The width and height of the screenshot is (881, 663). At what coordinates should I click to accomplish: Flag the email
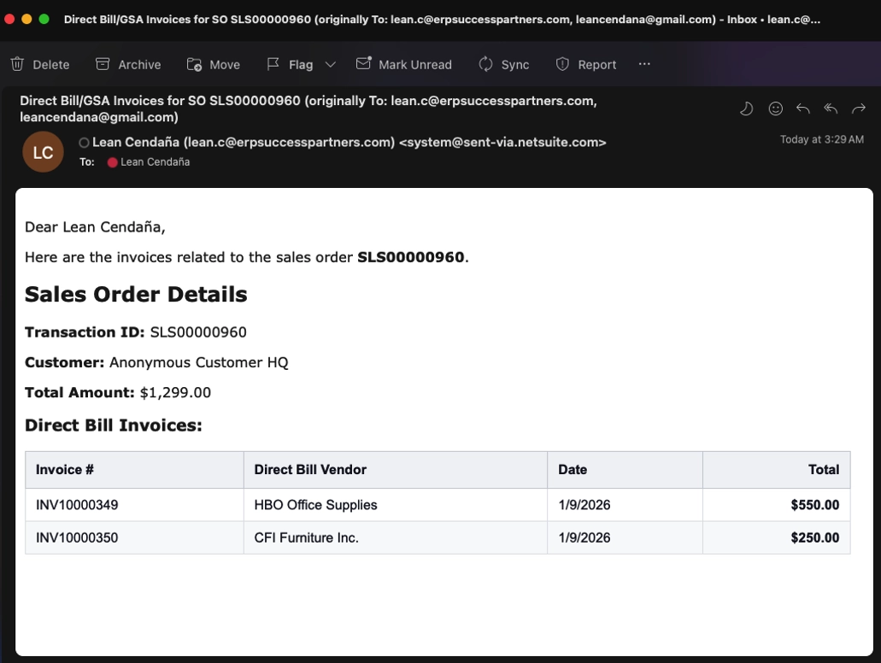pos(291,64)
